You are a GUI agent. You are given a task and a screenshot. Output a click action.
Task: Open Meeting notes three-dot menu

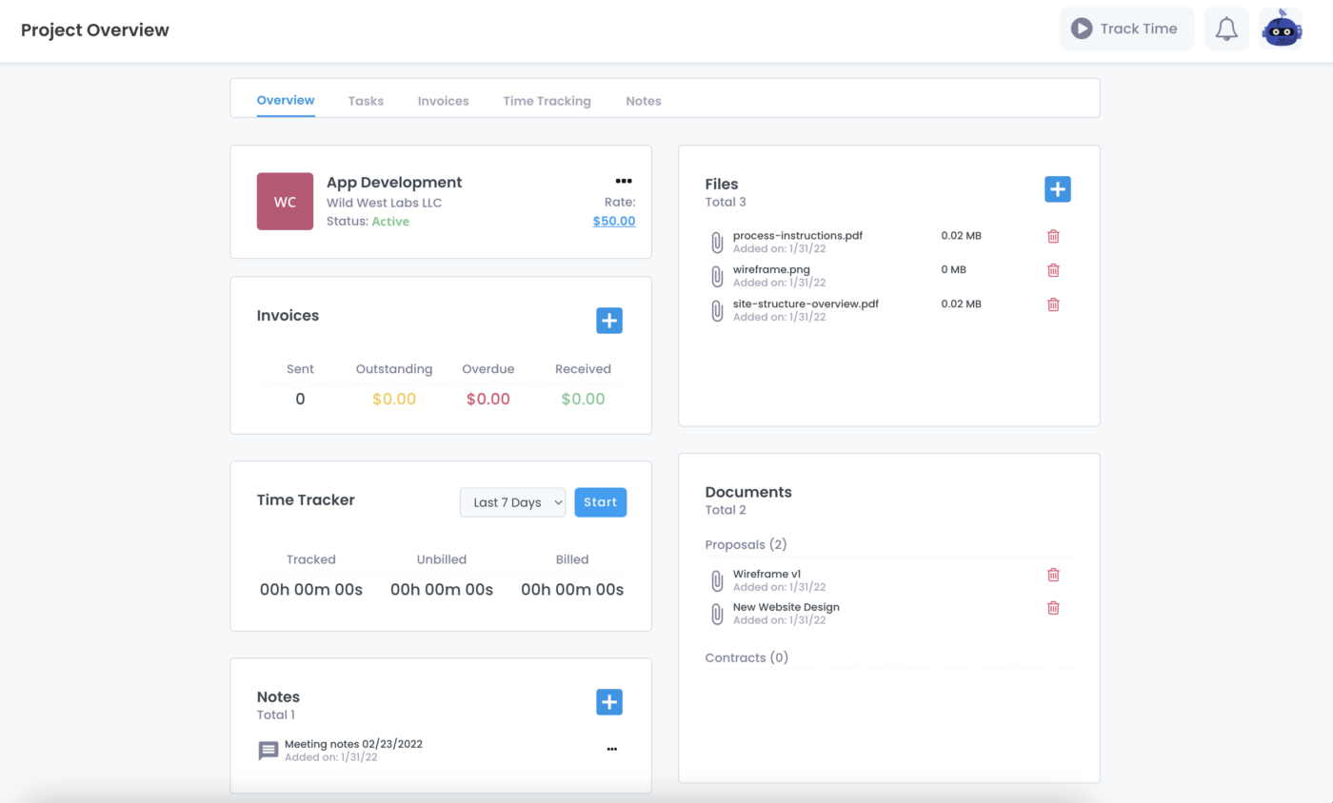612,750
